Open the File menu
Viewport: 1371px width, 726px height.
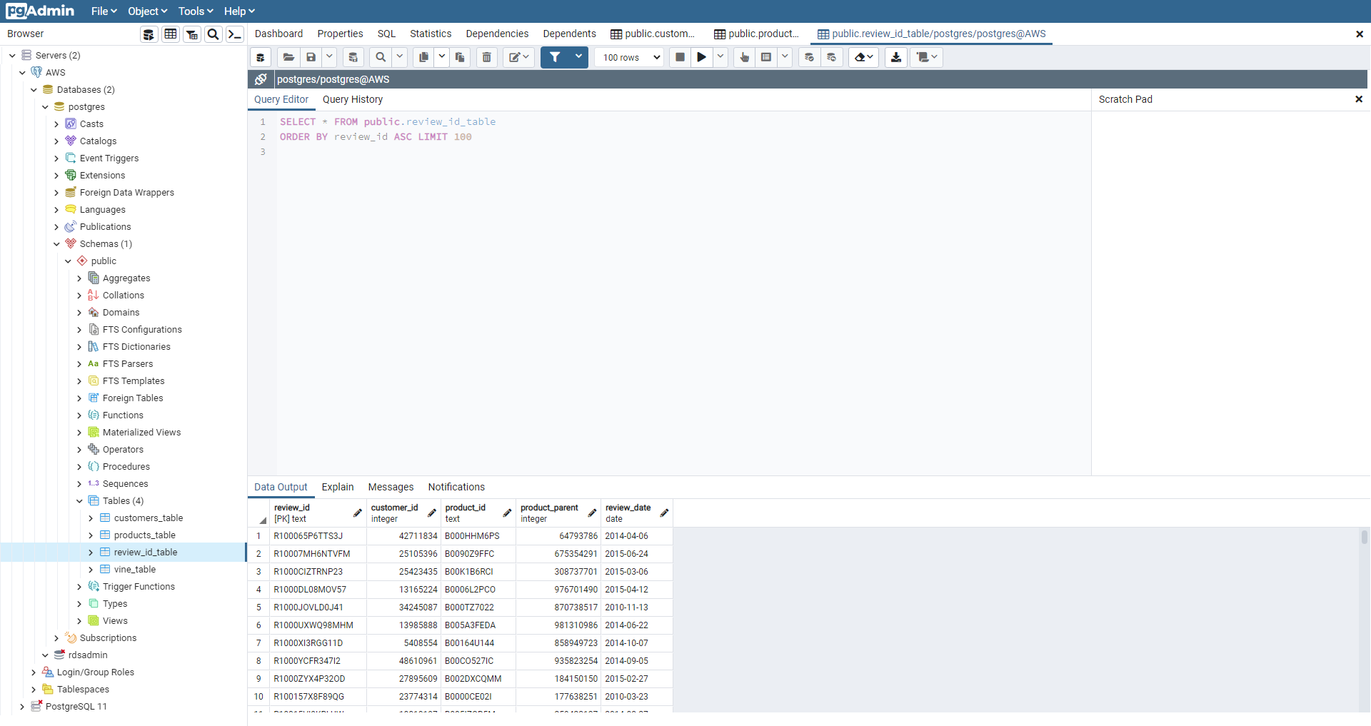click(x=104, y=11)
